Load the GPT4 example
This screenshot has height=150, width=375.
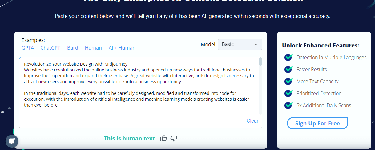pyautogui.click(x=28, y=48)
